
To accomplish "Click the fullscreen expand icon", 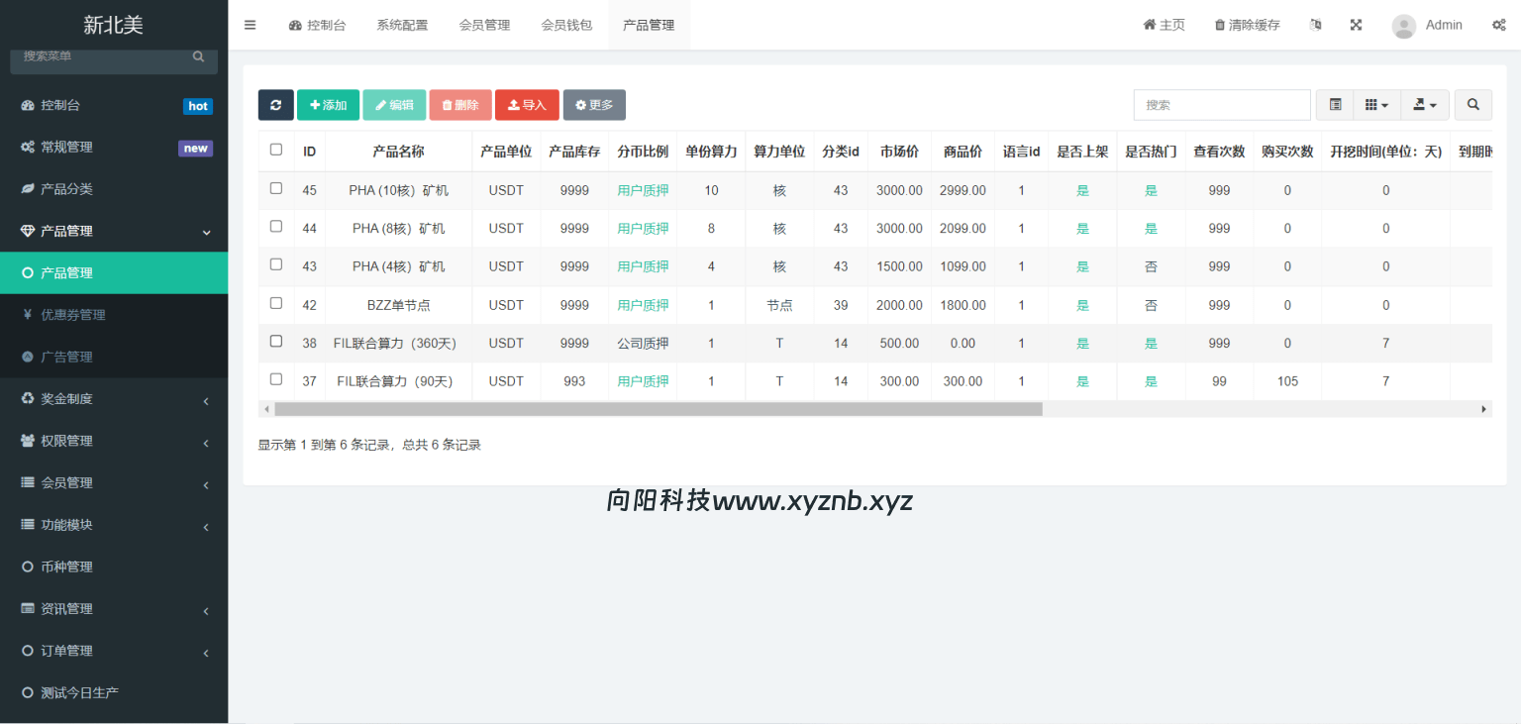I will [x=1356, y=25].
